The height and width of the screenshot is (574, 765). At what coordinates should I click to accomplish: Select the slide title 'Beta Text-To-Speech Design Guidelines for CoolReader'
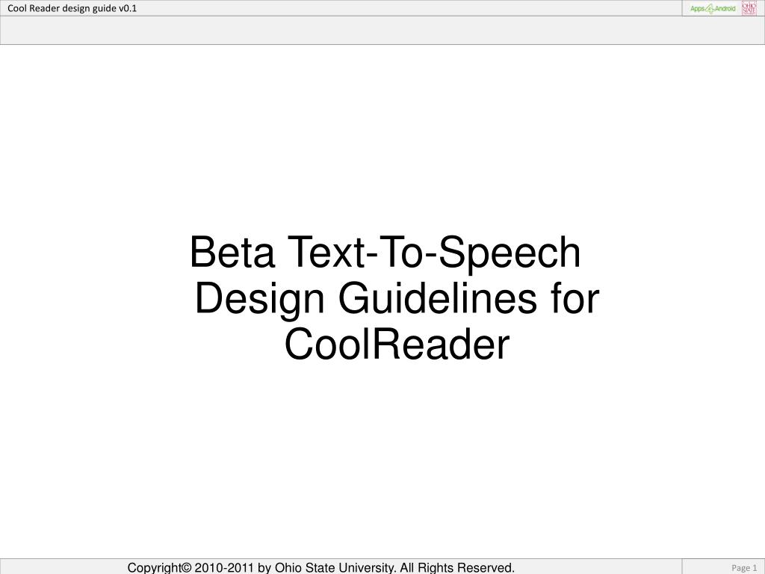(396, 297)
